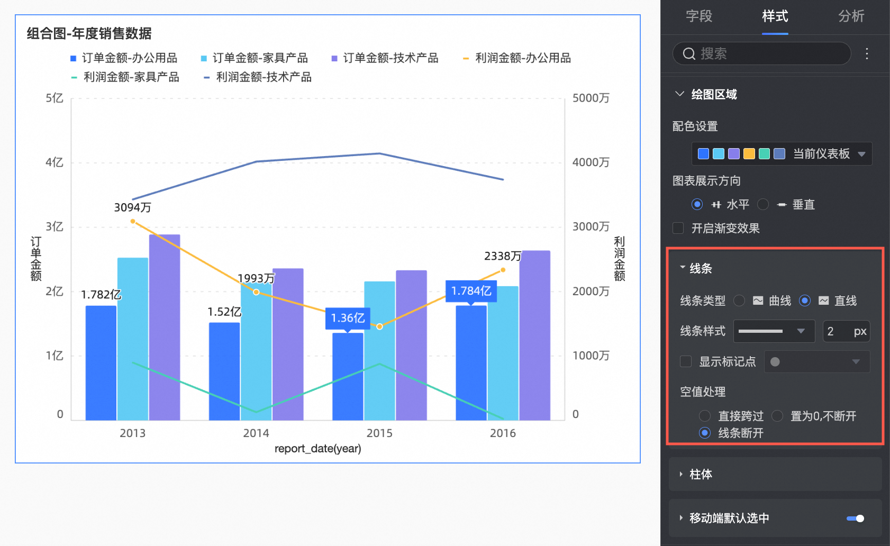Click legend marker for 利润金额-家具产品
The image size is (890, 546).
74,77
